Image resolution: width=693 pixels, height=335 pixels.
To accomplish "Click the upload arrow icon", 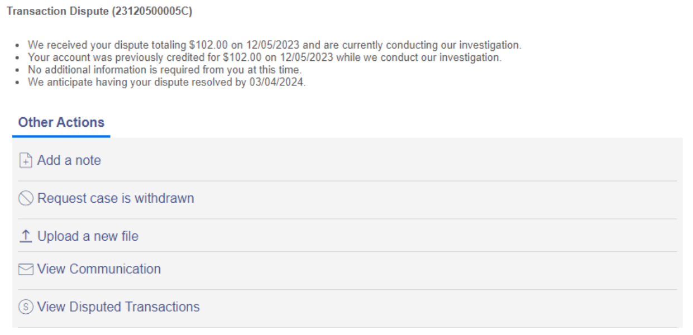I will (26, 237).
